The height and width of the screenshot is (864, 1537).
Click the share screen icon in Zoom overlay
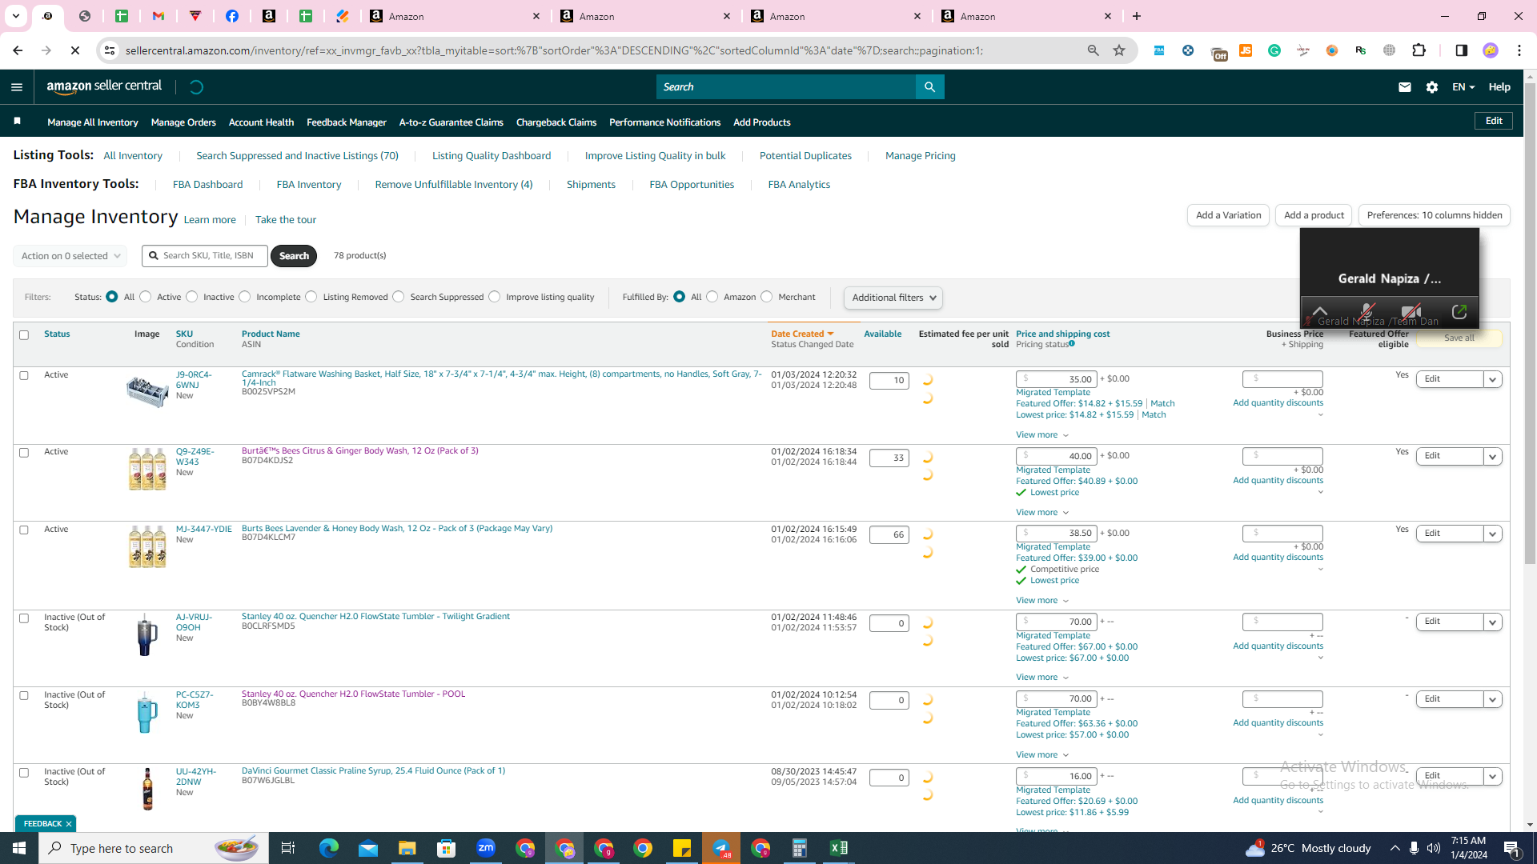pyautogui.click(x=1459, y=311)
